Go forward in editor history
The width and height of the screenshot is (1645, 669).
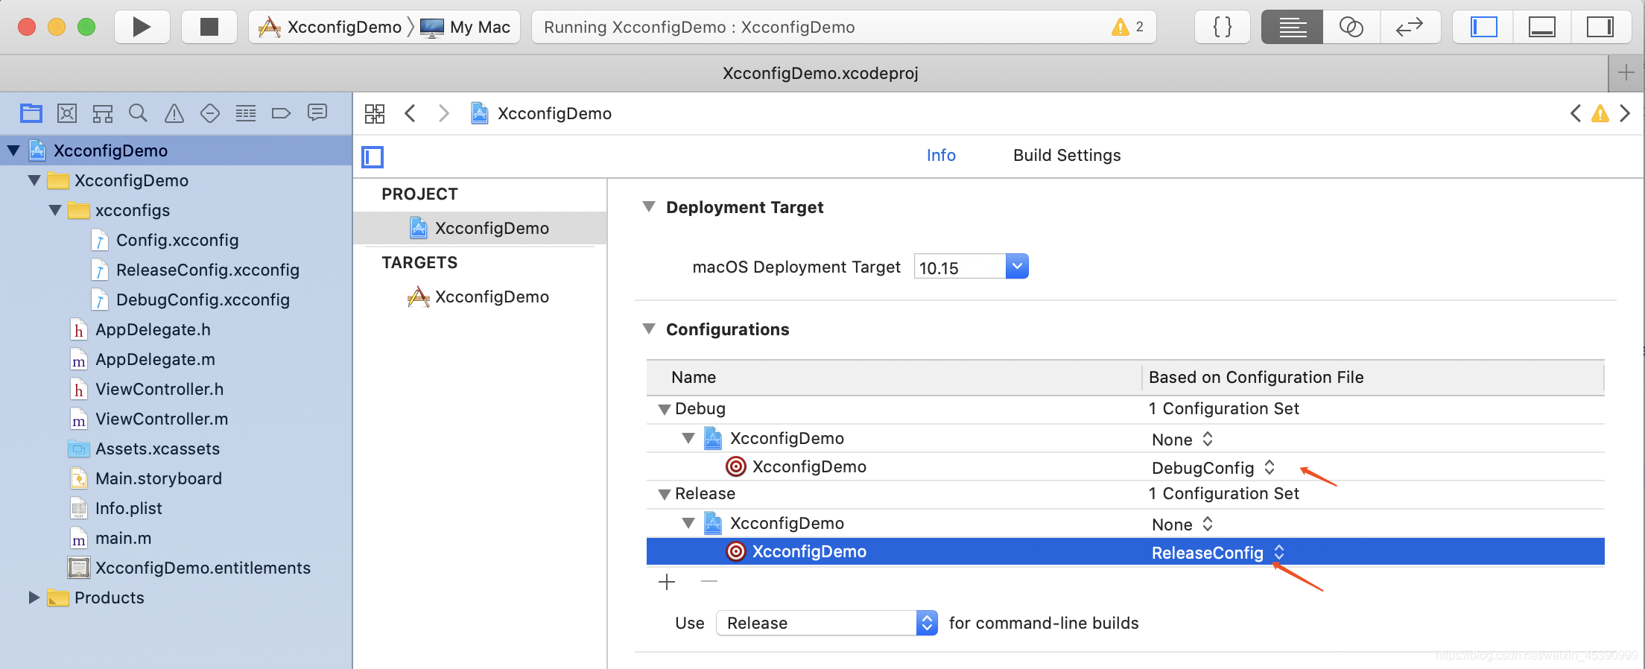click(x=444, y=113)
